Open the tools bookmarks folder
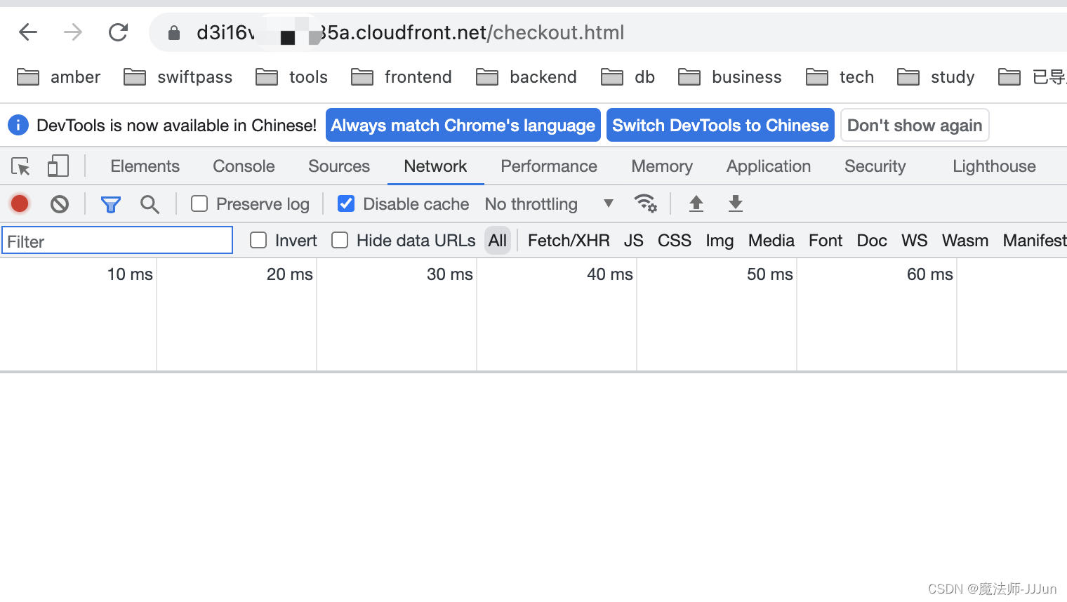The height and width of the screenshot is (602, 1067). point(291,77)
